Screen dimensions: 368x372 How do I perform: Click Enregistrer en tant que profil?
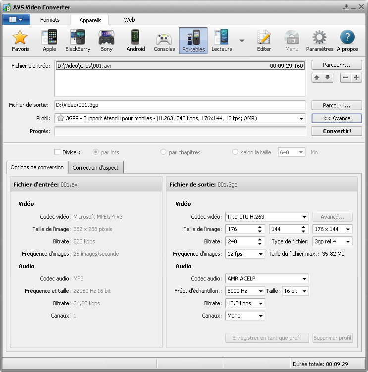(267, 338)
